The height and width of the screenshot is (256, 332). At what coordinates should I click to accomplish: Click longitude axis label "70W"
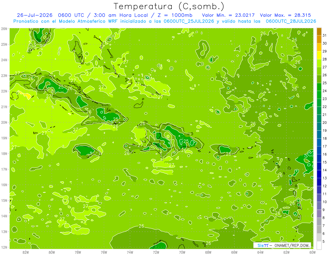coord(182,252)
